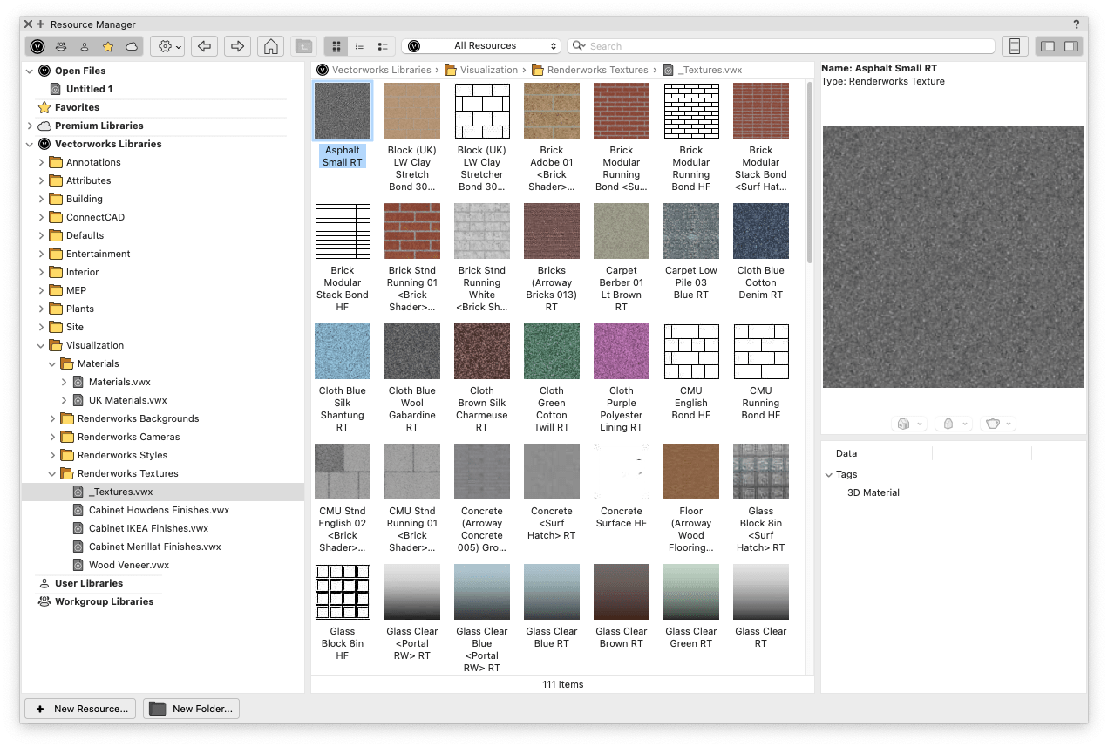Select Cabinet IKEA Finishes.vwx file
Image resolution: width=1108 pixels, height=747 pixels.
(148, 528)
